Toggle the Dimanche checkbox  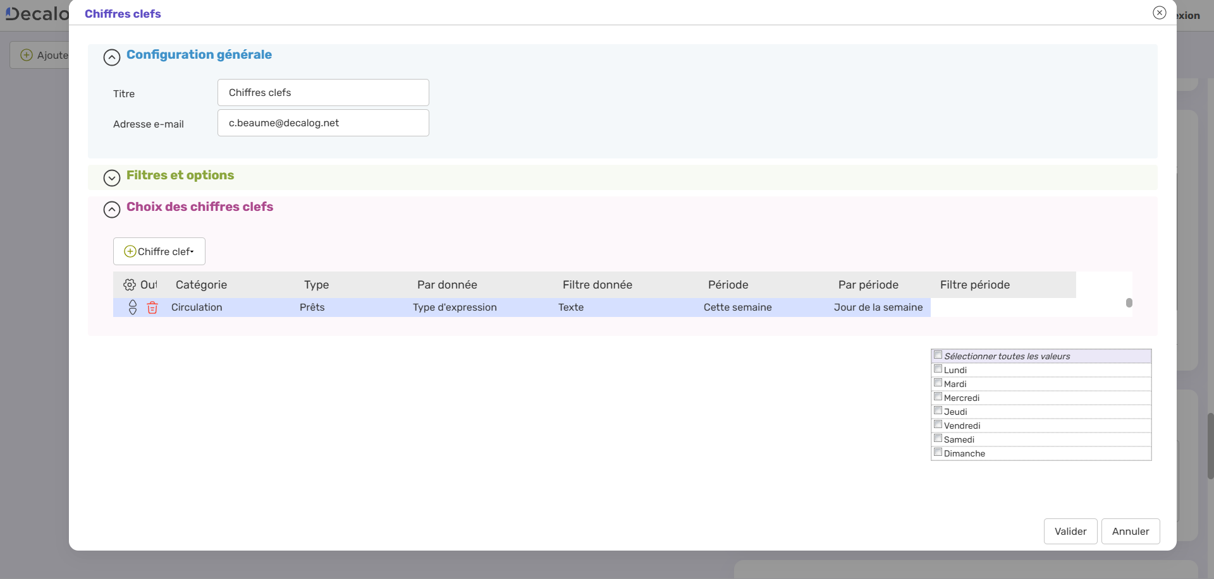938,453
